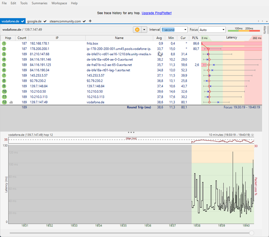Click the hop 10 circle icon

[x=4, y=91]
